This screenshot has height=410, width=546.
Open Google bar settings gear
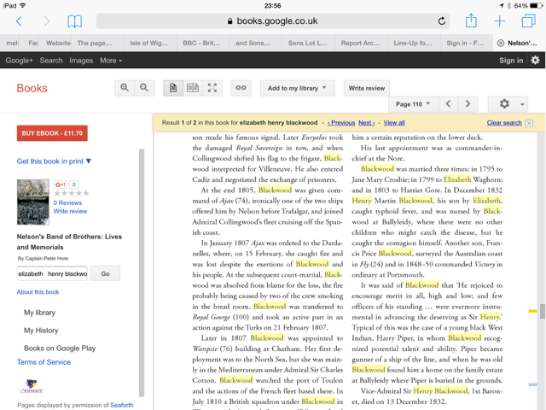click(535, 61)
